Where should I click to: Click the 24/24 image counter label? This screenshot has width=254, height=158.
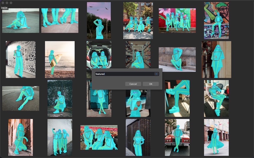[4, 8]
